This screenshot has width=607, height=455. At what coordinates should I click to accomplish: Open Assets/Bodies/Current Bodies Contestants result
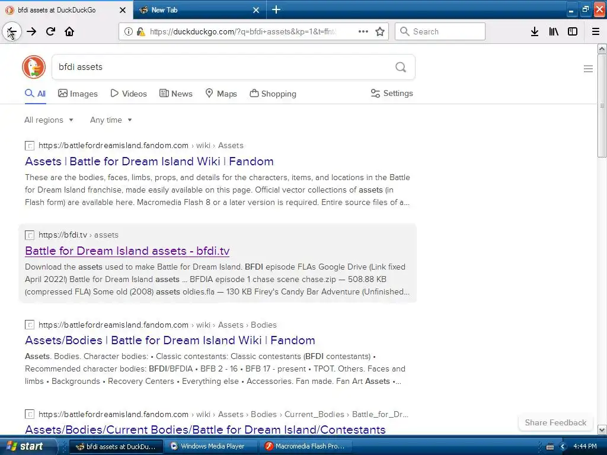205,430
